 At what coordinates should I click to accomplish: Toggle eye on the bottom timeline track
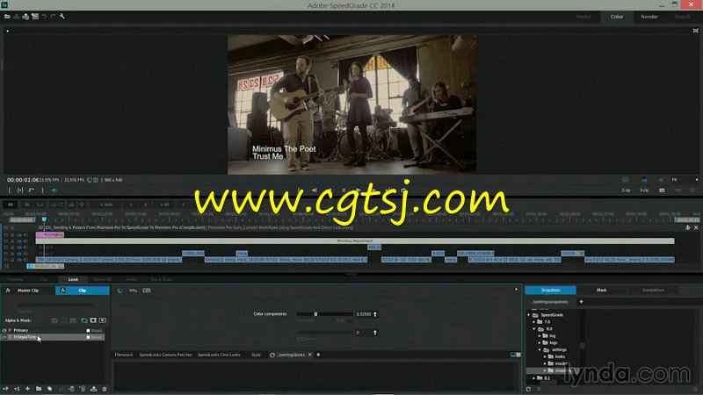click(19, 260)
